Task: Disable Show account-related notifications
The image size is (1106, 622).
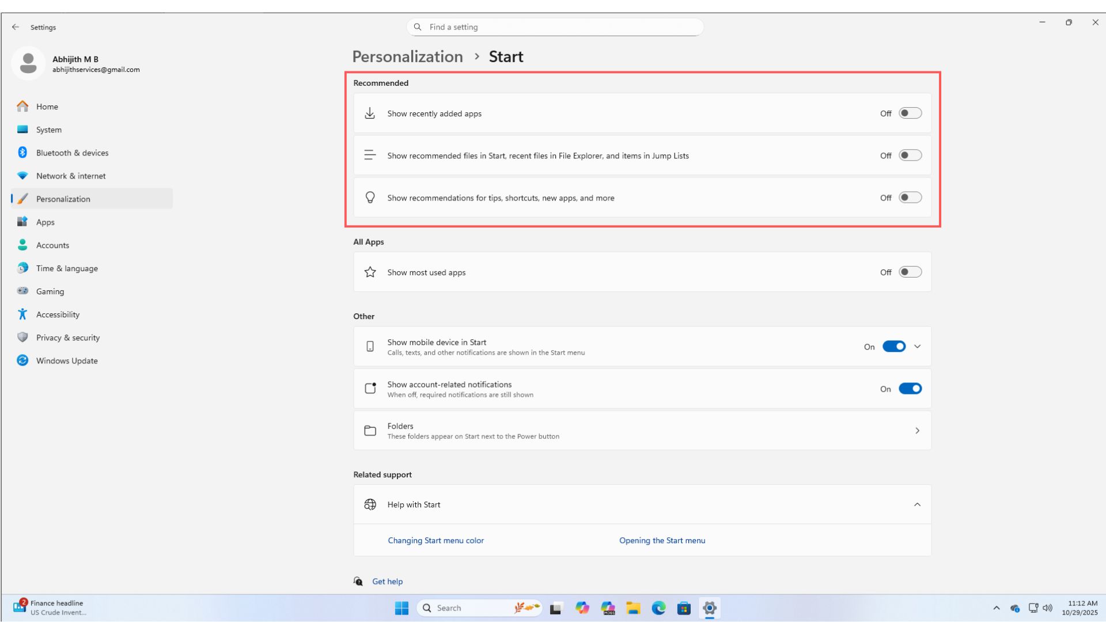Action: tap(910, 388)
